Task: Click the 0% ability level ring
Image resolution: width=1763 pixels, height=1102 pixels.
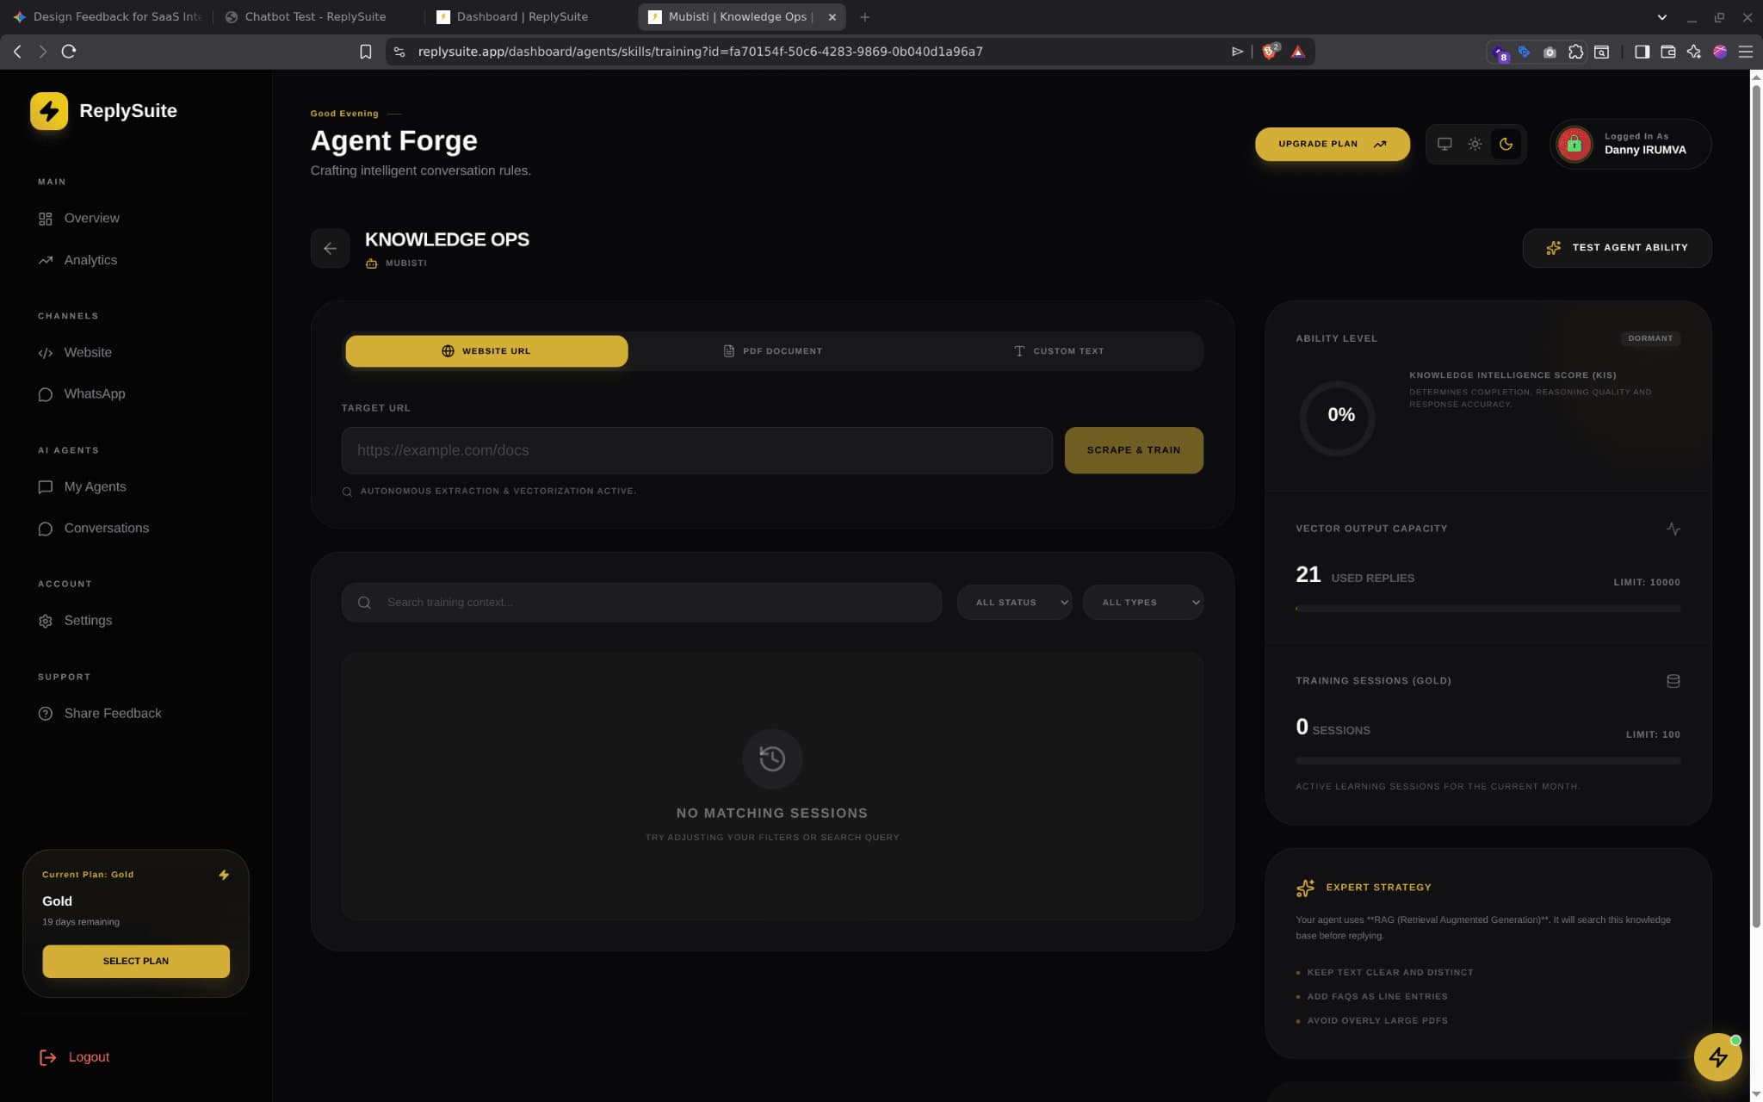Action: pos(1339,418)
